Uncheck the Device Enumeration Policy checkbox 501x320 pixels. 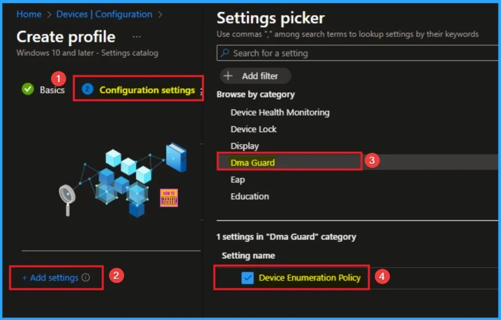click(x=248, y=278)
